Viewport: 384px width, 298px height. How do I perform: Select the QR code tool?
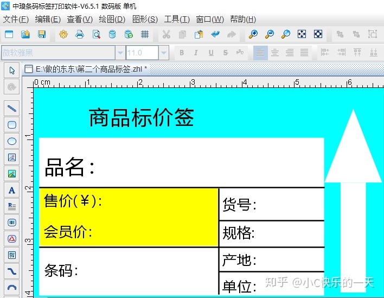[12, 255]
